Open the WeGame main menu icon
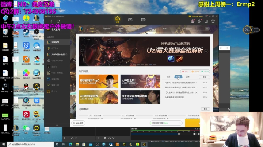Screen dimensions: 263x147 click(x=206, y=16)
